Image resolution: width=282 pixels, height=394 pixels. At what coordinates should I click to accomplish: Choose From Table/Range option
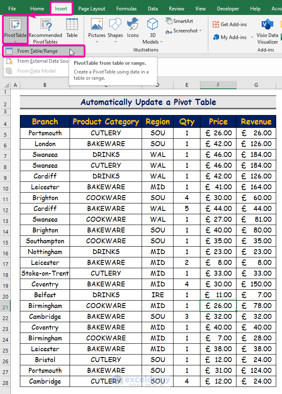pos(44,51)
